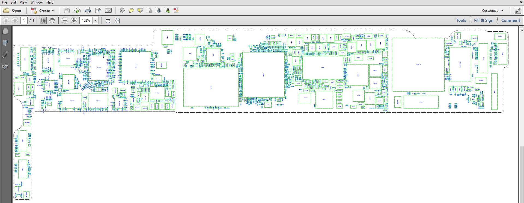Expand the zoom percentage dropdown

point(96,20)
